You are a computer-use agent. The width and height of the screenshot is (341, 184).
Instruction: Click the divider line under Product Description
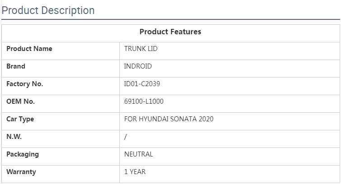tap(170, 19)
